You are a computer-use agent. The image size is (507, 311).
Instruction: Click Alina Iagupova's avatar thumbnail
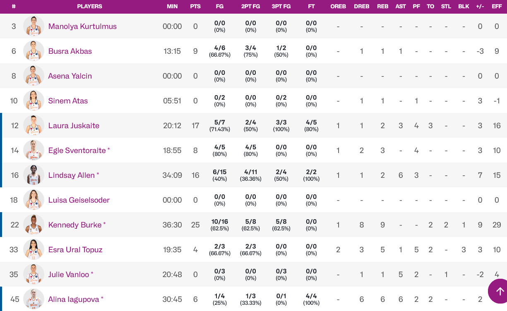34,299
